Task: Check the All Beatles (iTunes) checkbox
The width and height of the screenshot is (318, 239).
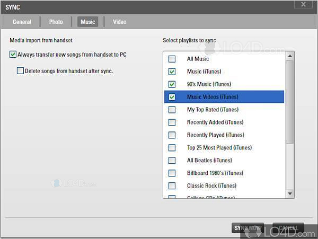Action: [172, 161]
